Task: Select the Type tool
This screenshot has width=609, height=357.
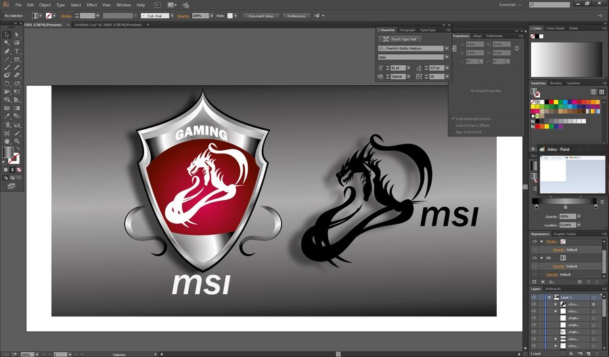Action: coord(17,51)
